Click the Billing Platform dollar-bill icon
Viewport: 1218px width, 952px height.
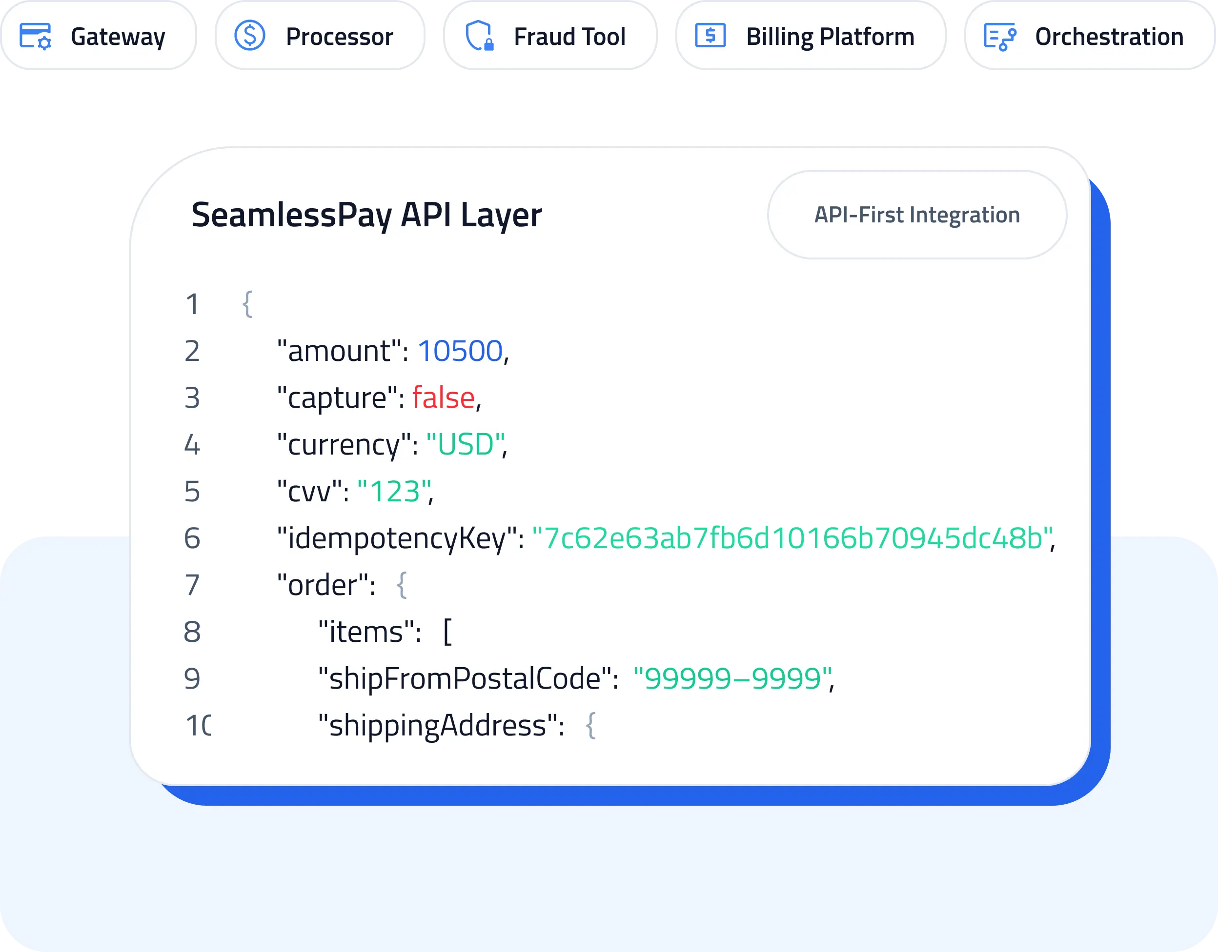tap(710, 36)
